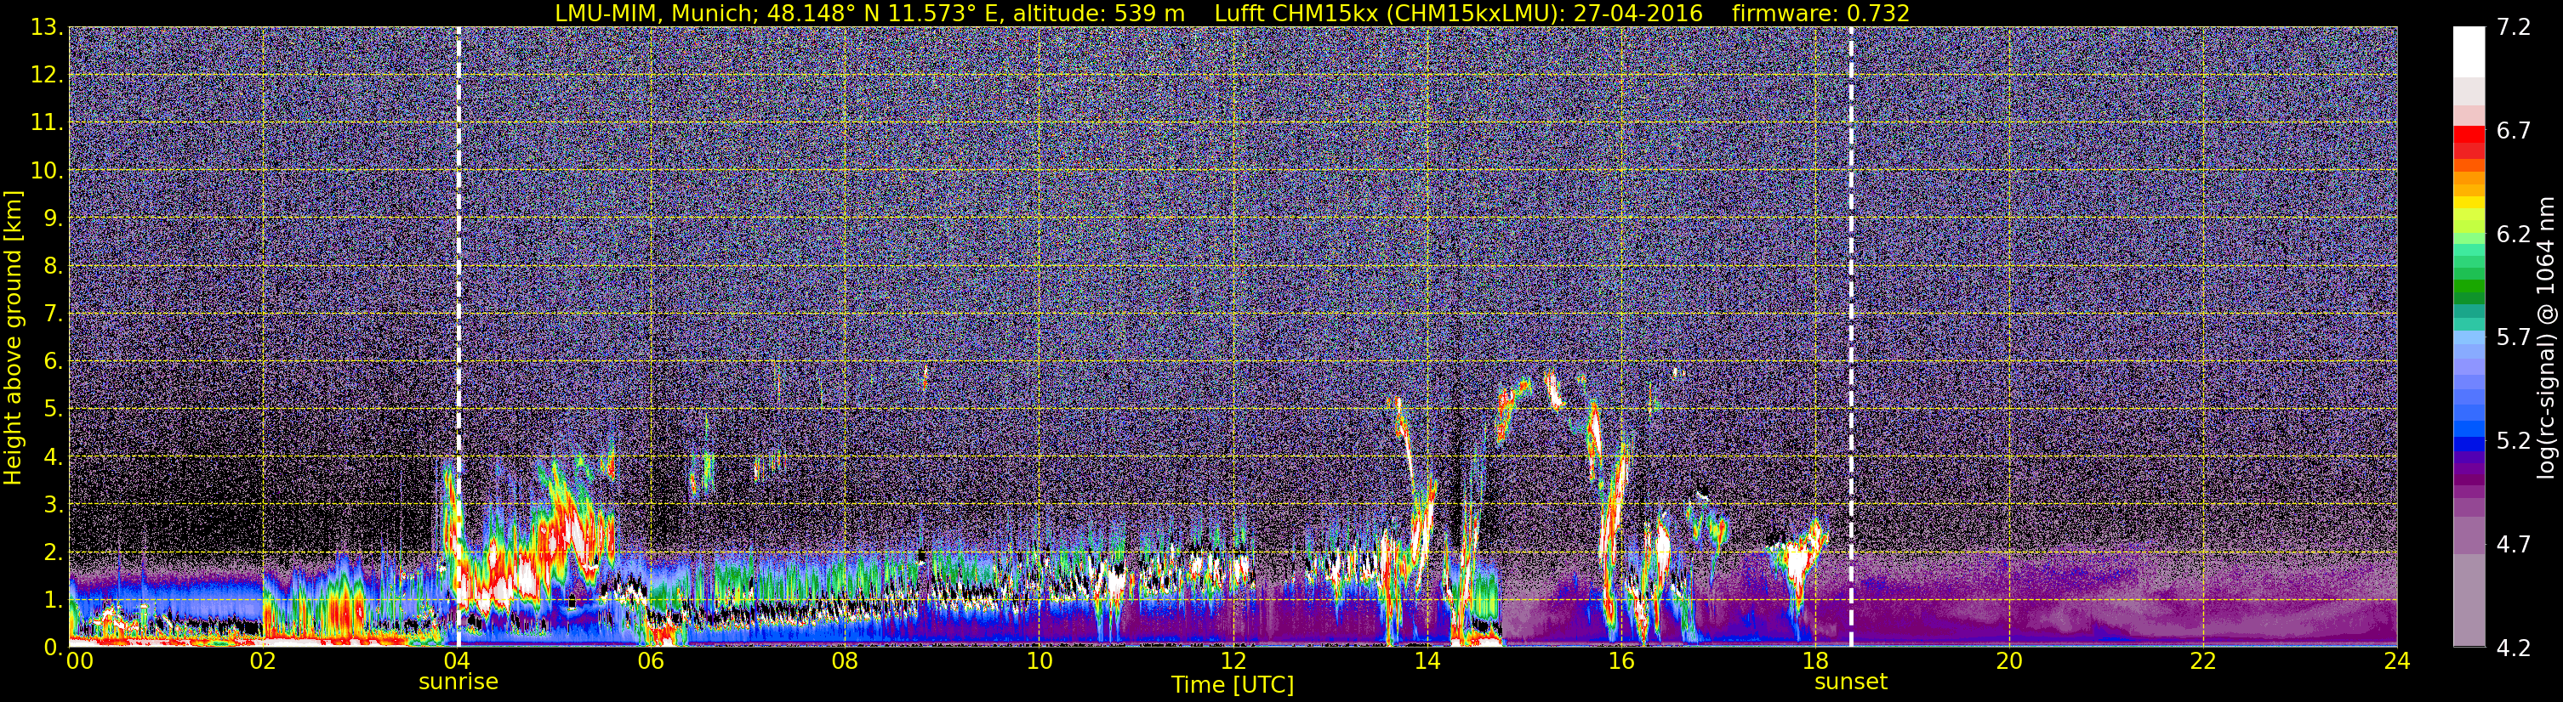
Task: Click the 'LMU-MIM, Munich' title text
Action: (x=652, y=13)
